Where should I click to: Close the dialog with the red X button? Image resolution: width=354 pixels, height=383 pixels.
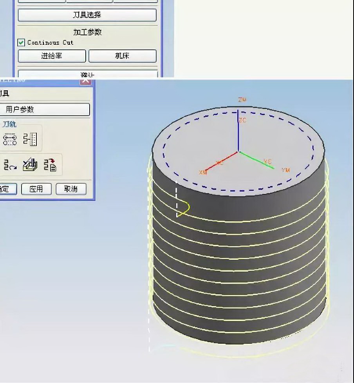pyautogui.click(x=85, y=81)
